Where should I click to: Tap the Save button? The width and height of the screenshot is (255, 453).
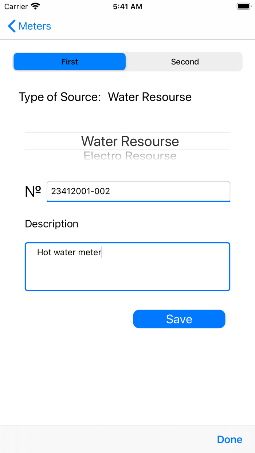click(x=179, y=319)
